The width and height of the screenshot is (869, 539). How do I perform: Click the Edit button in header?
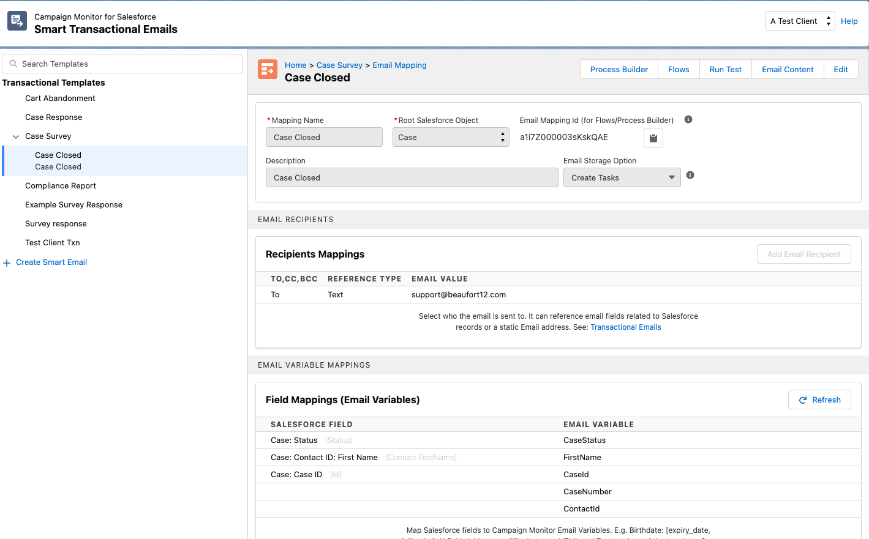tap(840, 69)
